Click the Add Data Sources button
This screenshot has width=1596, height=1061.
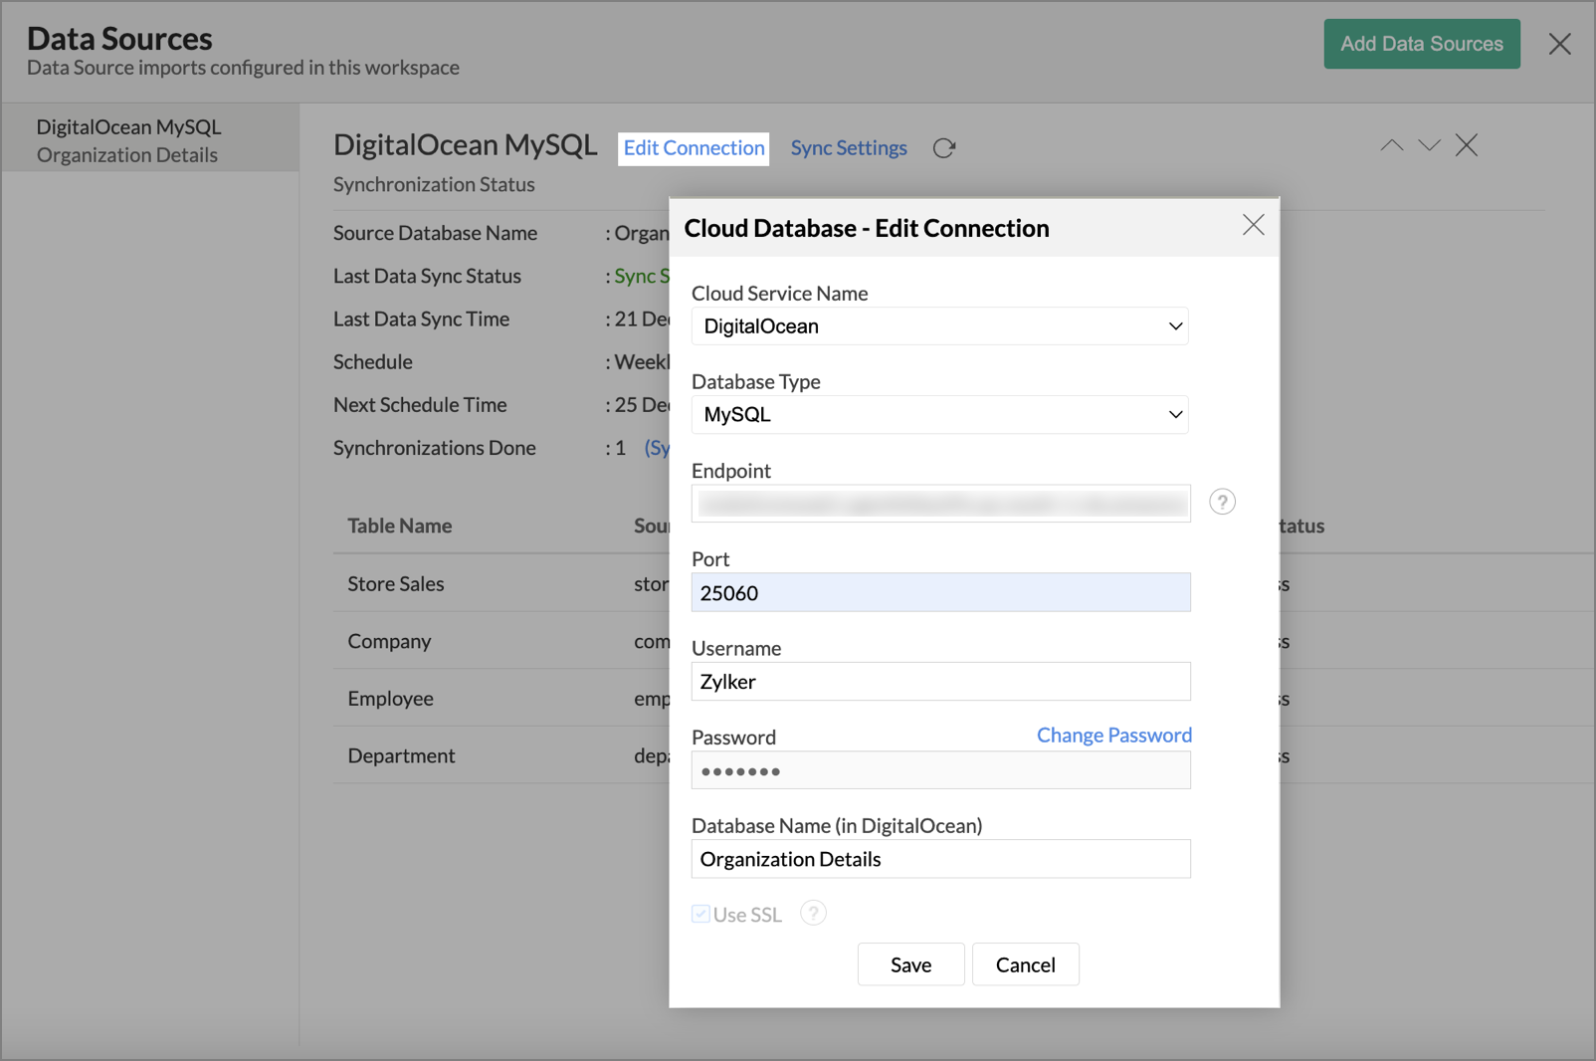pyautogui.click(x=1421, y=44)
